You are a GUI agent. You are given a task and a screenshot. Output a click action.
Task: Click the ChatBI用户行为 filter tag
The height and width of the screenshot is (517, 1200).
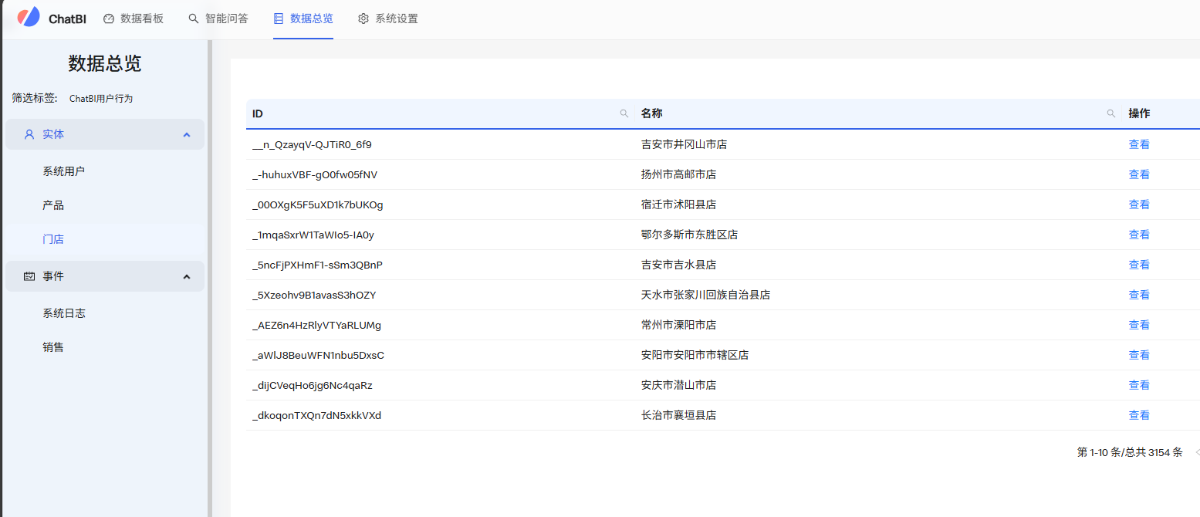(100, 98)
